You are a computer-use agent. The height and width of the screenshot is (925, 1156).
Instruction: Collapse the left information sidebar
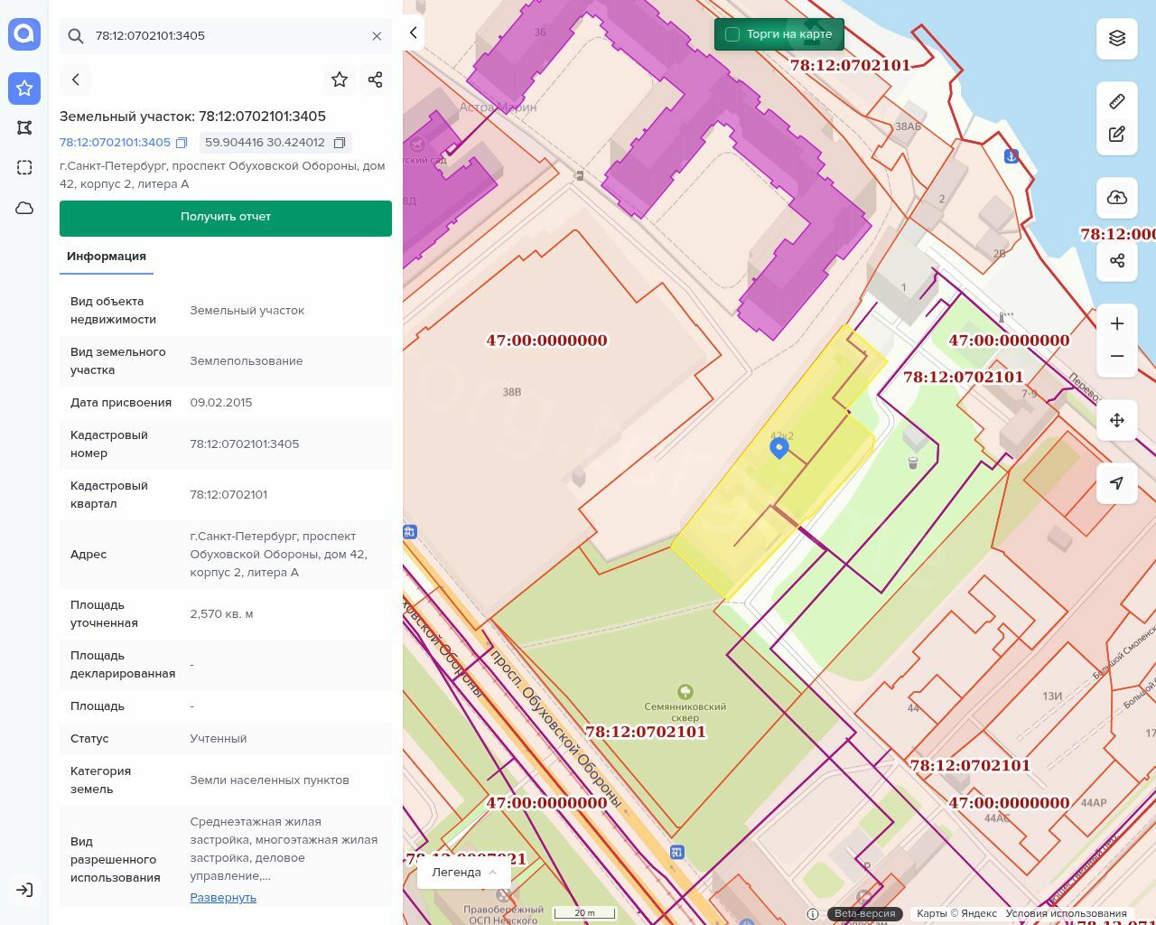[413, 33]
